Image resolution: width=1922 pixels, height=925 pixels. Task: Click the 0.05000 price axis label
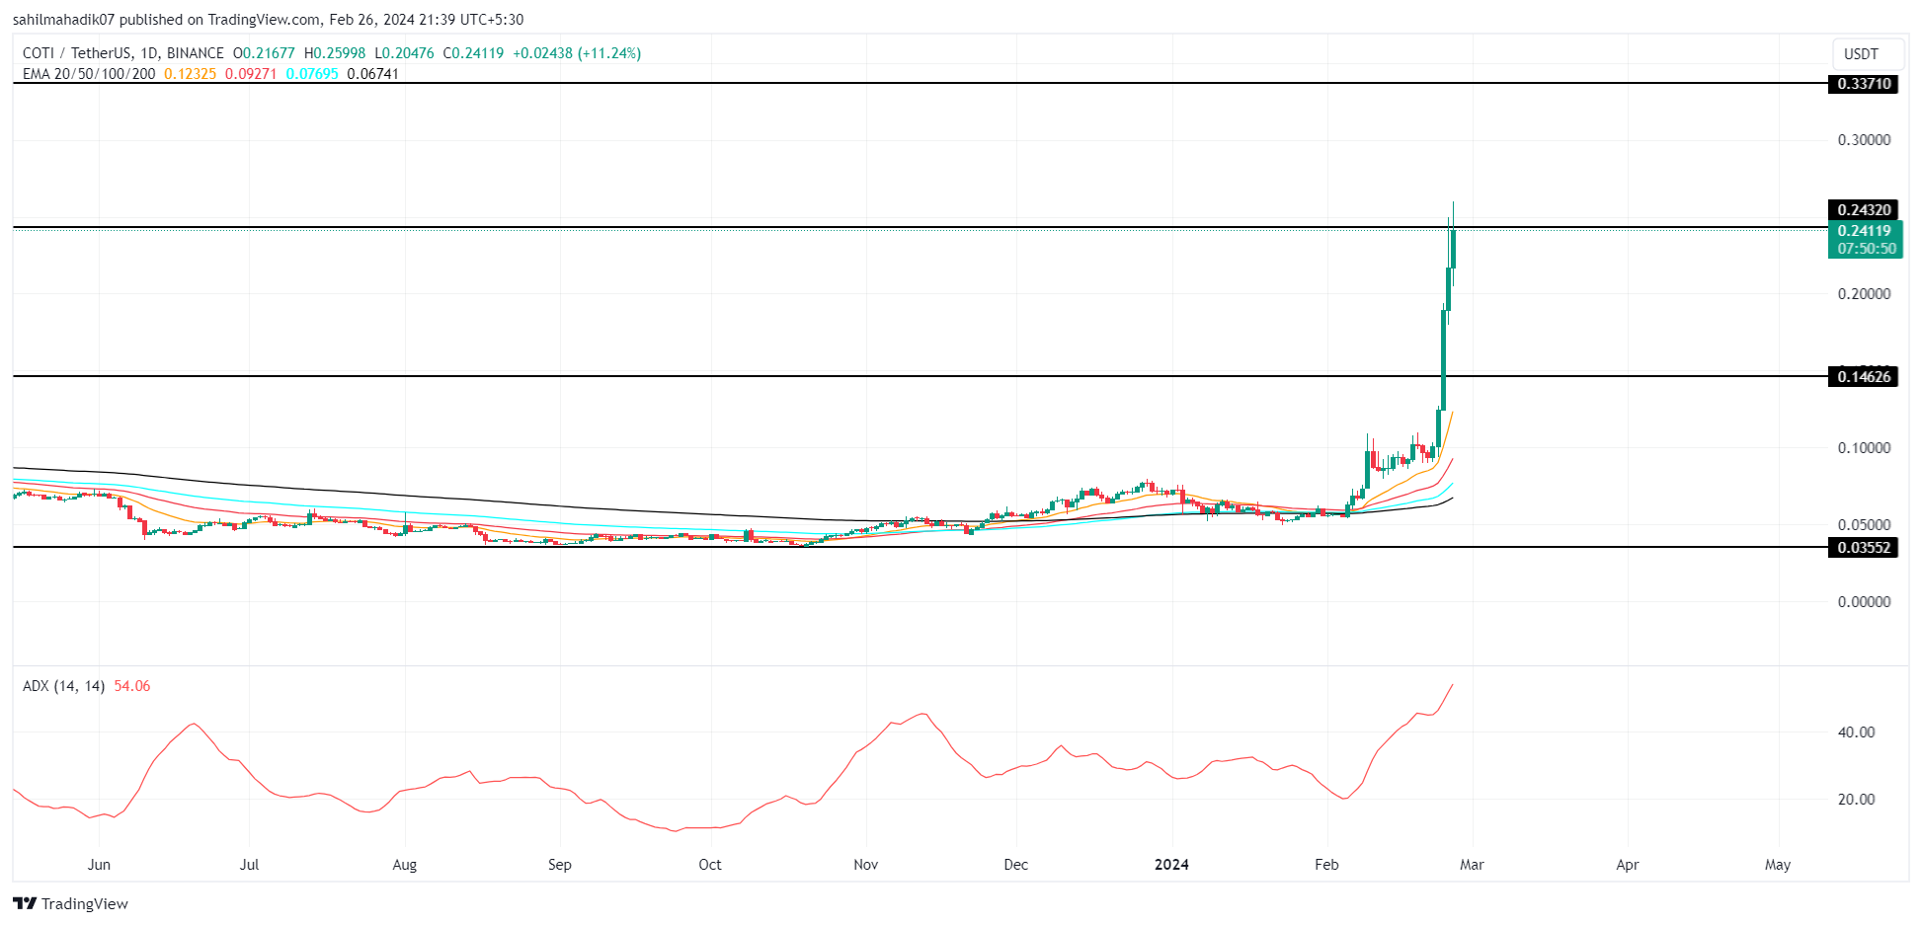(x=1864, y=525)
